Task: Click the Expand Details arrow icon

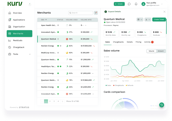Action: click(106, 11)
